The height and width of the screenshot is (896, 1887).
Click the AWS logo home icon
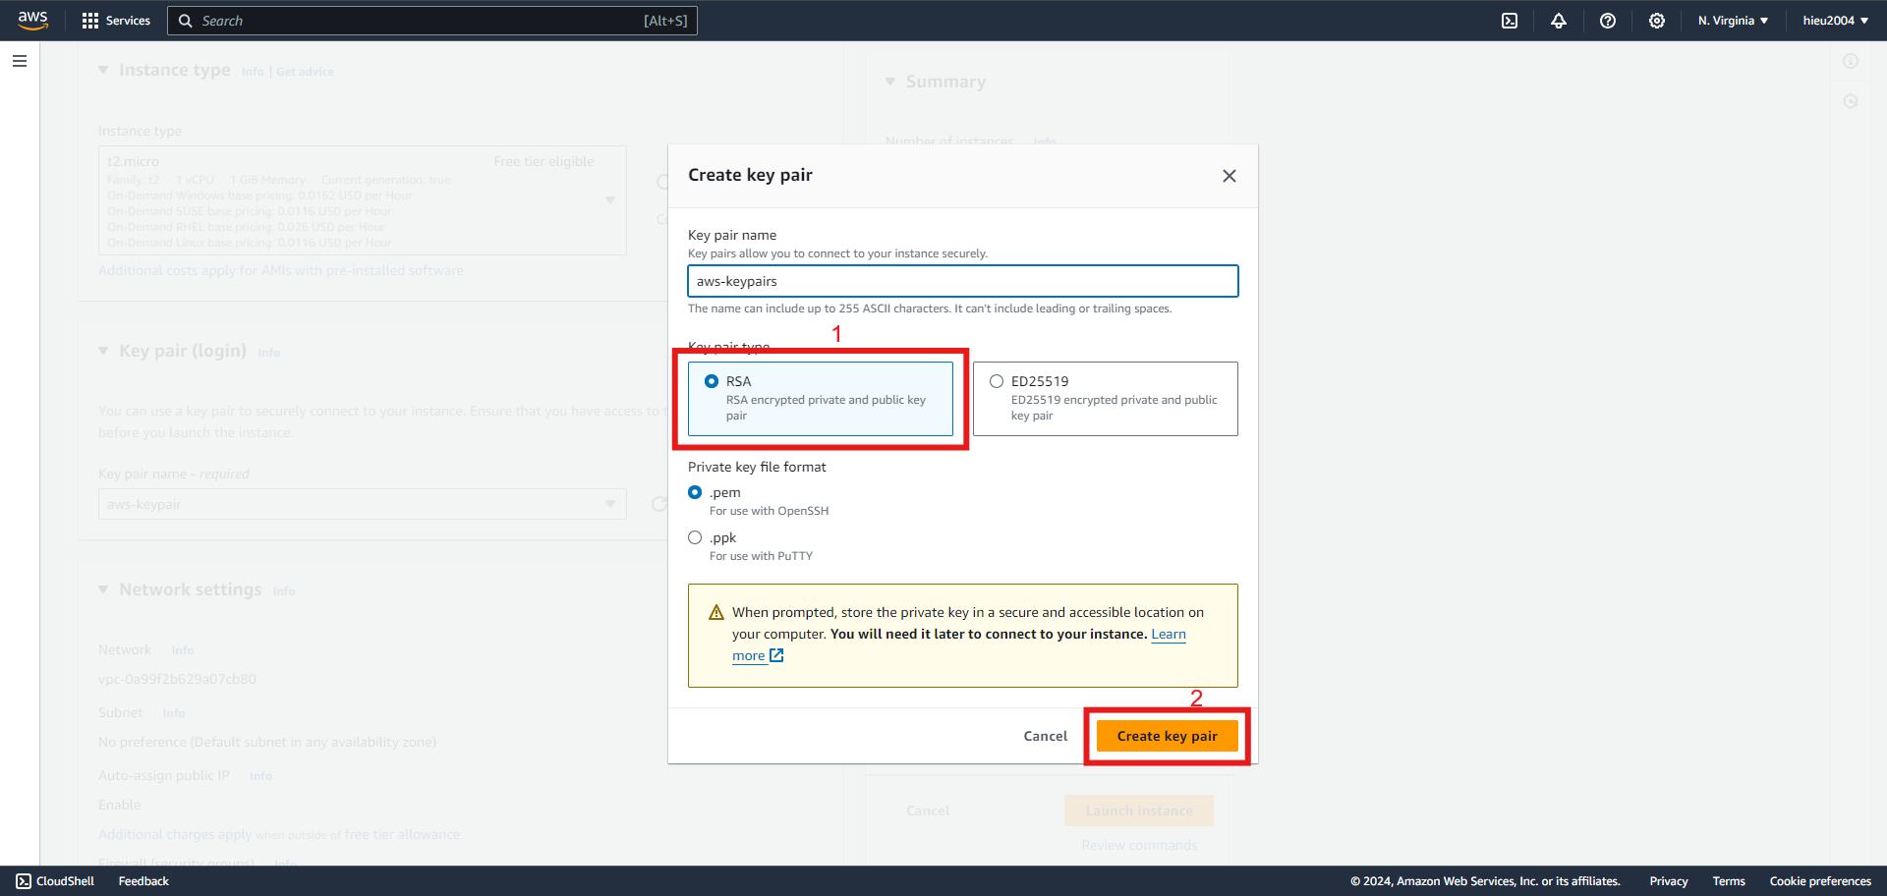click(x=32, y=21)
